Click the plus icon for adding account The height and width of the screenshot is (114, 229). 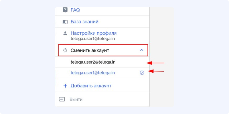(x=65, y=86)
